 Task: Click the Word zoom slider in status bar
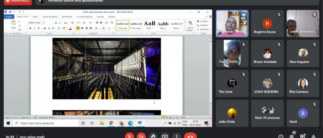[199, 117]
